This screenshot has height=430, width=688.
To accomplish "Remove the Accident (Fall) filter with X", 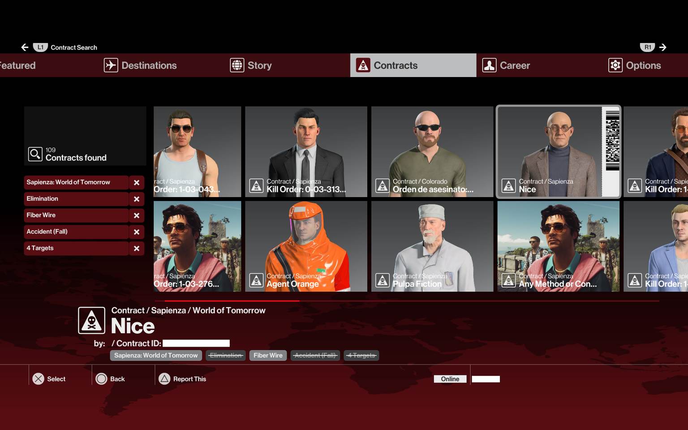I will point(137,232).
